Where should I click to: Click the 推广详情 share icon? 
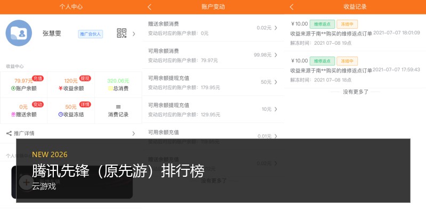9,134
